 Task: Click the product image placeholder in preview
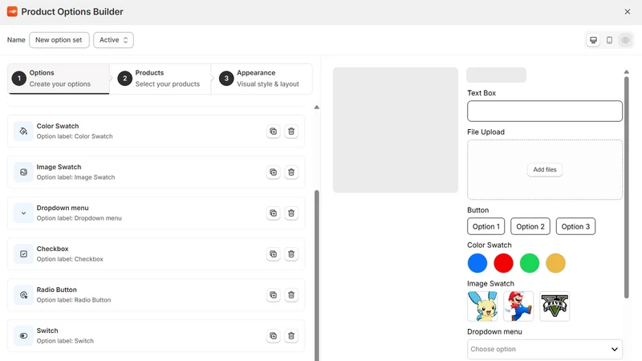(395, 130)
